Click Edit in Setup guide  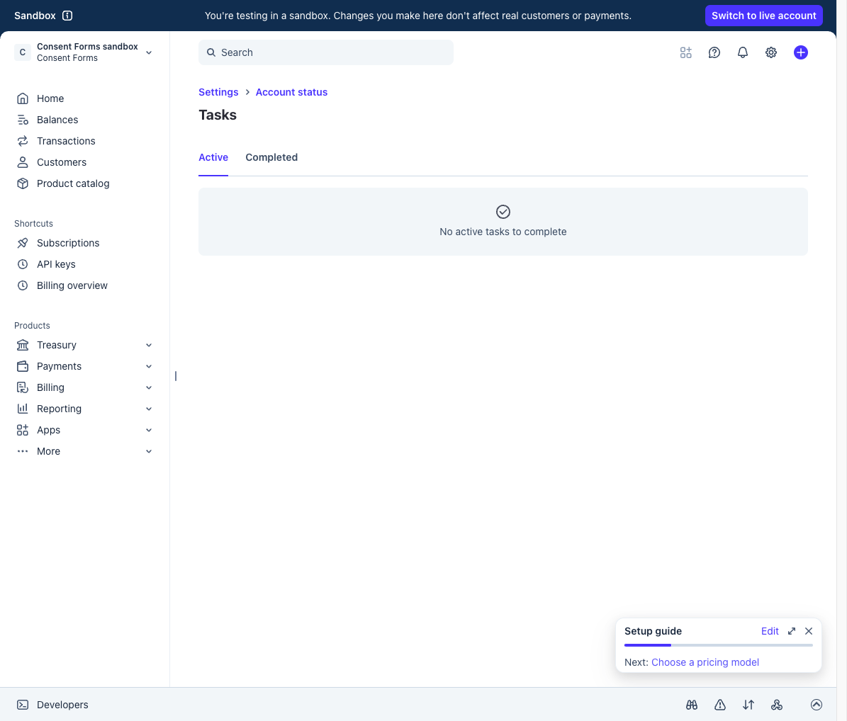point(770,632)
